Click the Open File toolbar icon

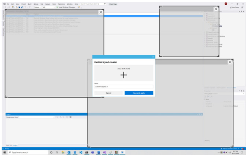coord(17,7)
